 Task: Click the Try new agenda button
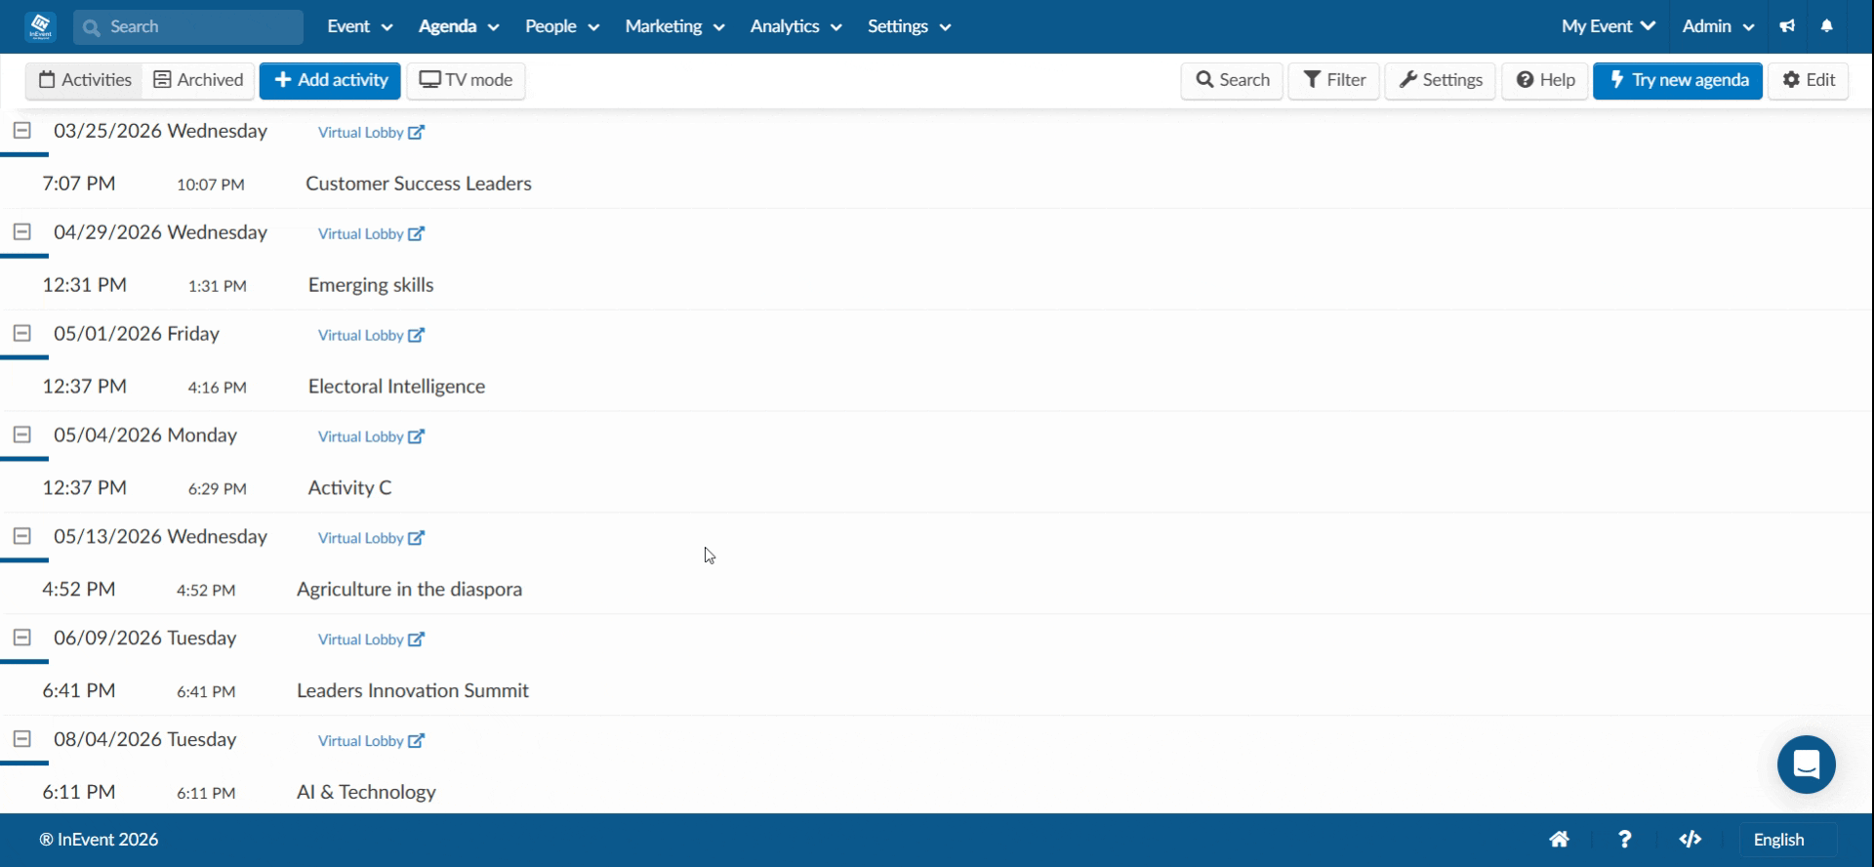pos(1678,80)
